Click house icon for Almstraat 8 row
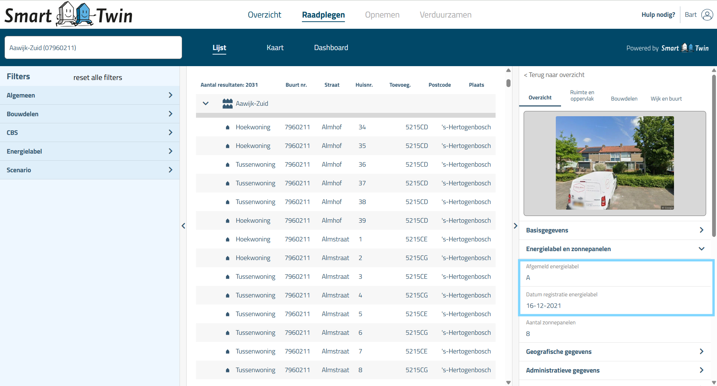This screenshot has width=717, height=386. (227, 370)
